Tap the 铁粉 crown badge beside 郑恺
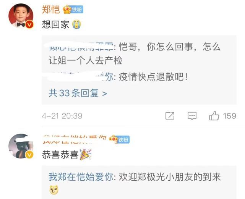The image size is (245, 199). click(73, 10)
